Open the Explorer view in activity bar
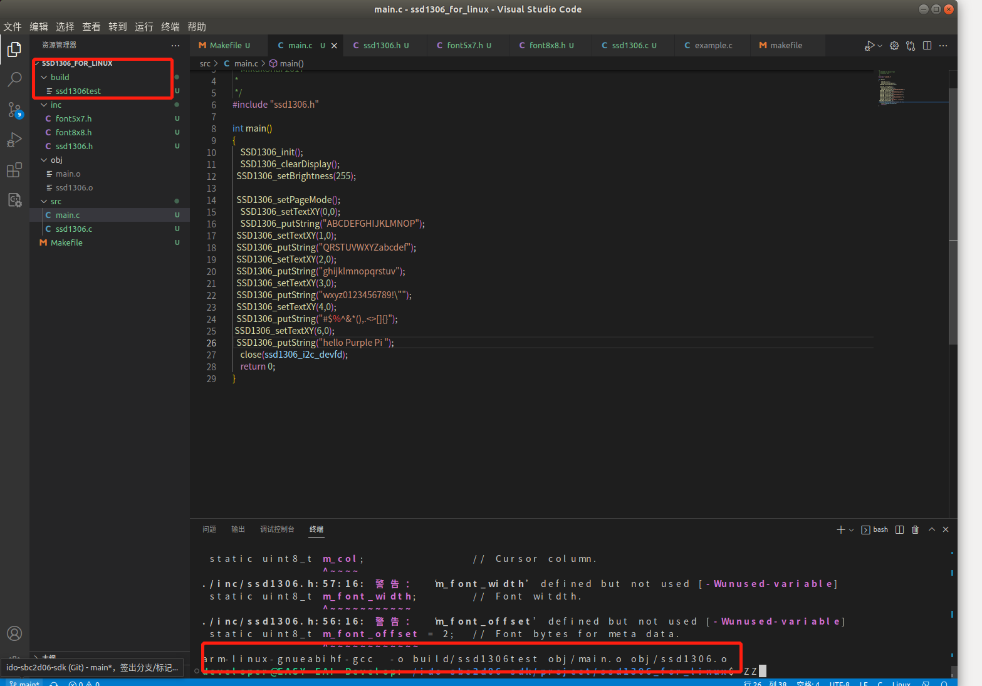This screenshot has height=686, width=982. (14, 49)
